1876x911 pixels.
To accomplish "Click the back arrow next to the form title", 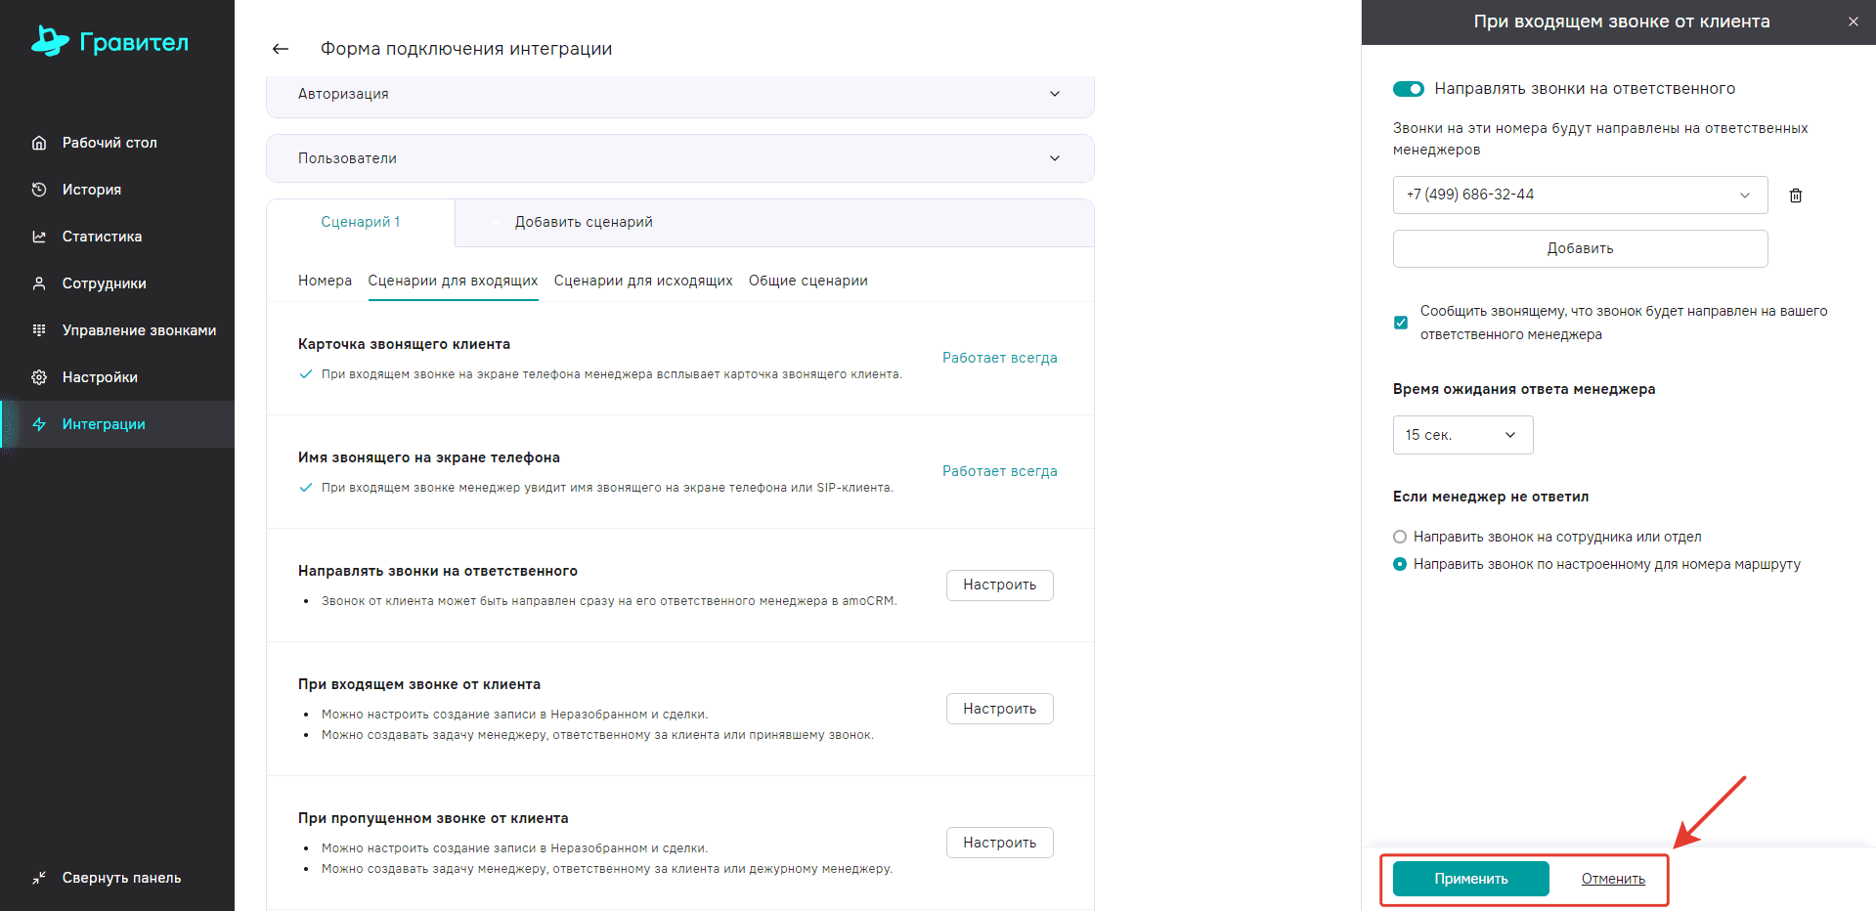I will point(281,49).
